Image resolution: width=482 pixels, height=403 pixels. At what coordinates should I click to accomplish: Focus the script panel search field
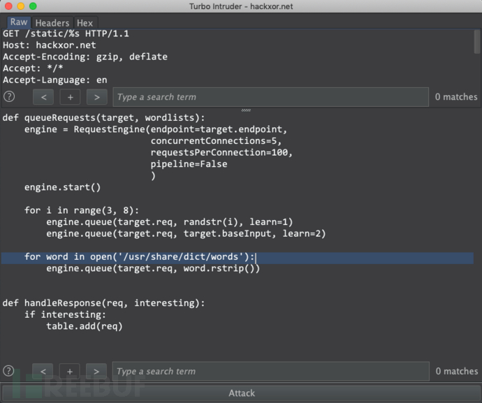pos(270,372)
